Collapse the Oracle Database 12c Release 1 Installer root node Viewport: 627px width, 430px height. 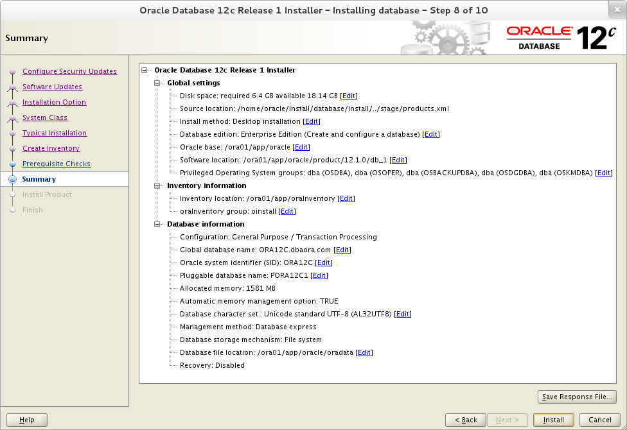click(x=145, y=71)
